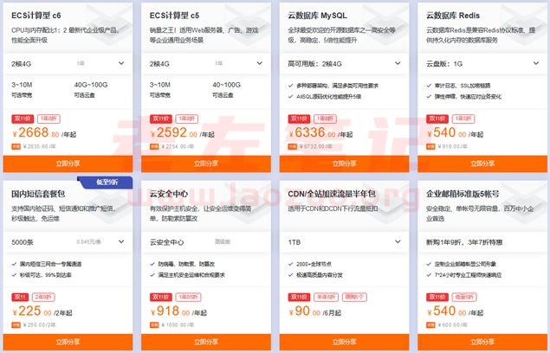The height and width of the screenshot is (353, 550).
Task: Click the checkmark beside 2800+全球节点
Action: click(x=290, y=264)
